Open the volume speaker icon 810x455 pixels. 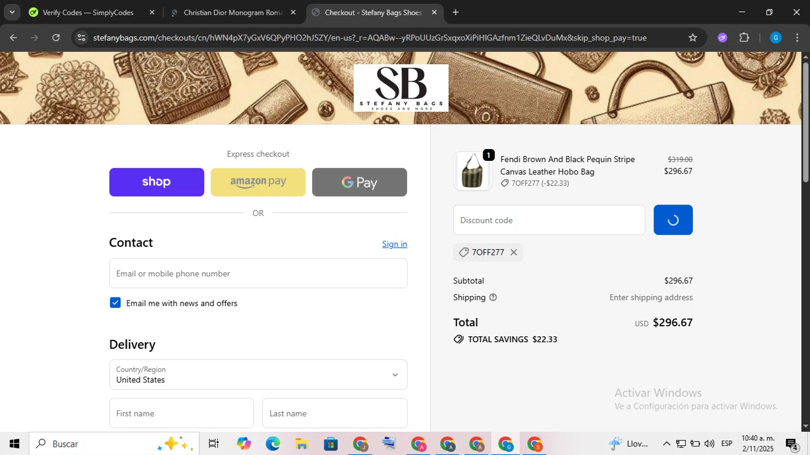click(710, 444)
